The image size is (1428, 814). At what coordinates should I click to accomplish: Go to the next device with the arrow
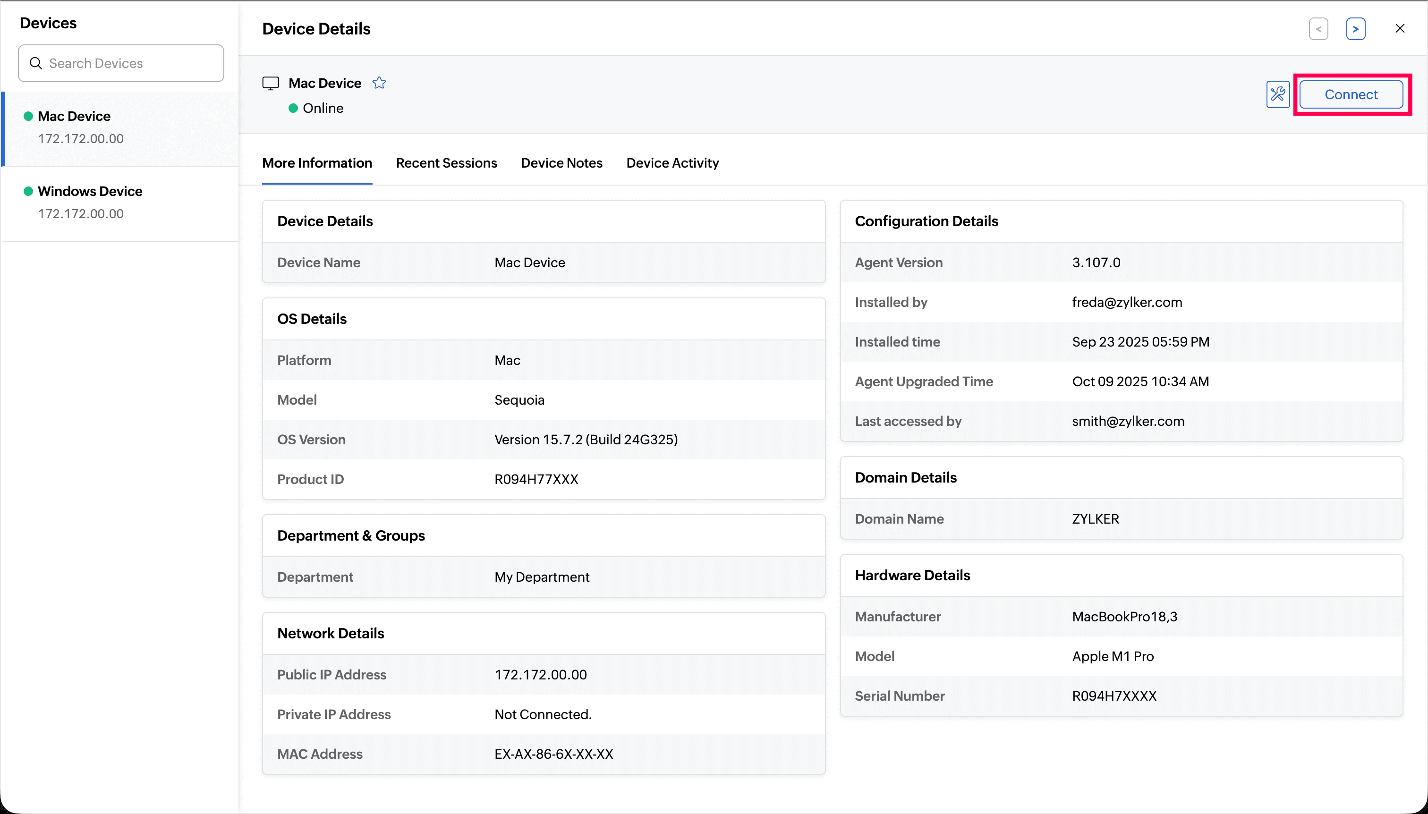click(x=1355, y=29)
